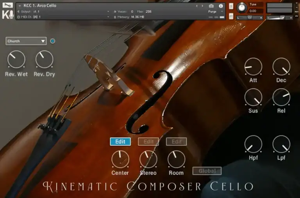Viewport: 300px width, 198px height.
Task: Open the MIDI Ch [A] 1 dropdown
Action: coord(63,17)
